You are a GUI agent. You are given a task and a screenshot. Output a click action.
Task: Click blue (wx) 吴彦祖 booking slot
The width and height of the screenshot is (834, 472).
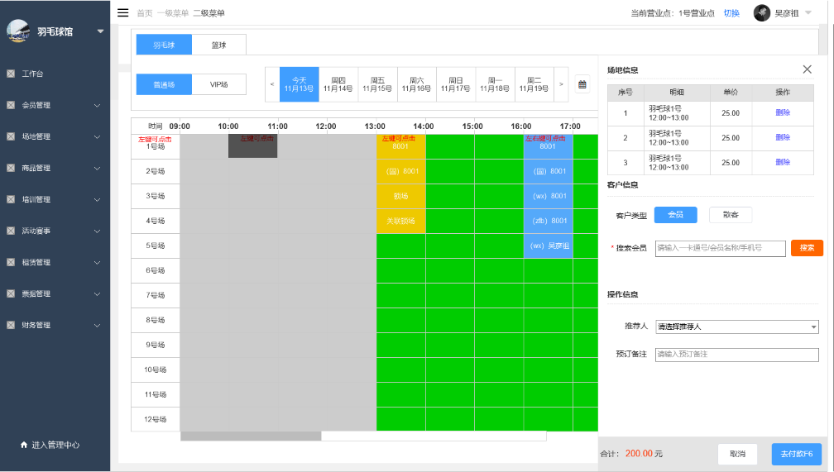[x=549, y=246]
